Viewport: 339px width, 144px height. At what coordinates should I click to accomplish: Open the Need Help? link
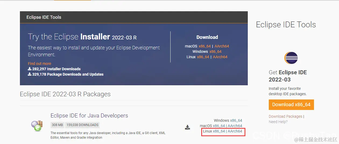click(x=278, y=122)
